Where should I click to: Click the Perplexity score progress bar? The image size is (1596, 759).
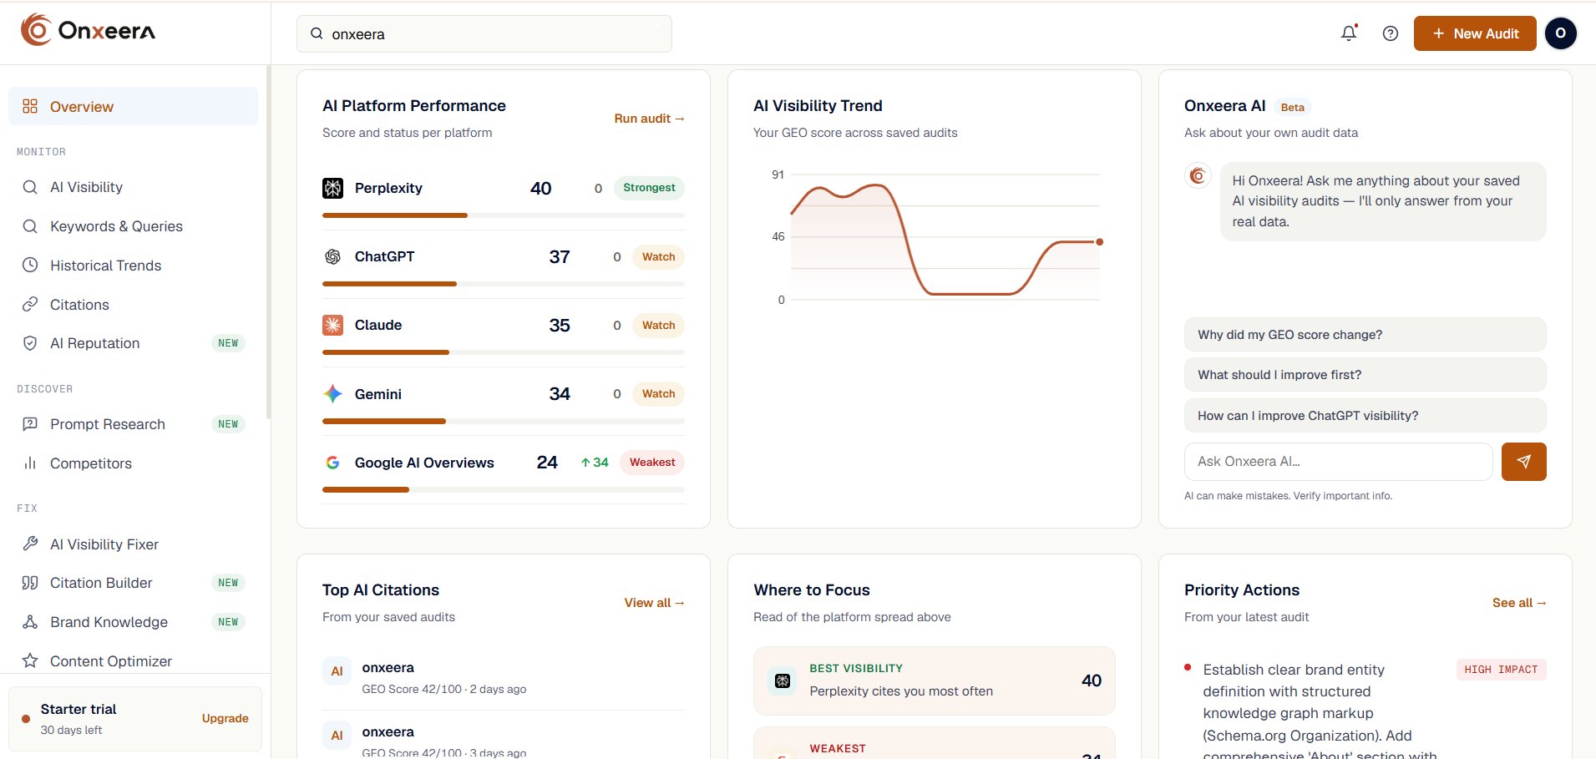pos(504,215)
